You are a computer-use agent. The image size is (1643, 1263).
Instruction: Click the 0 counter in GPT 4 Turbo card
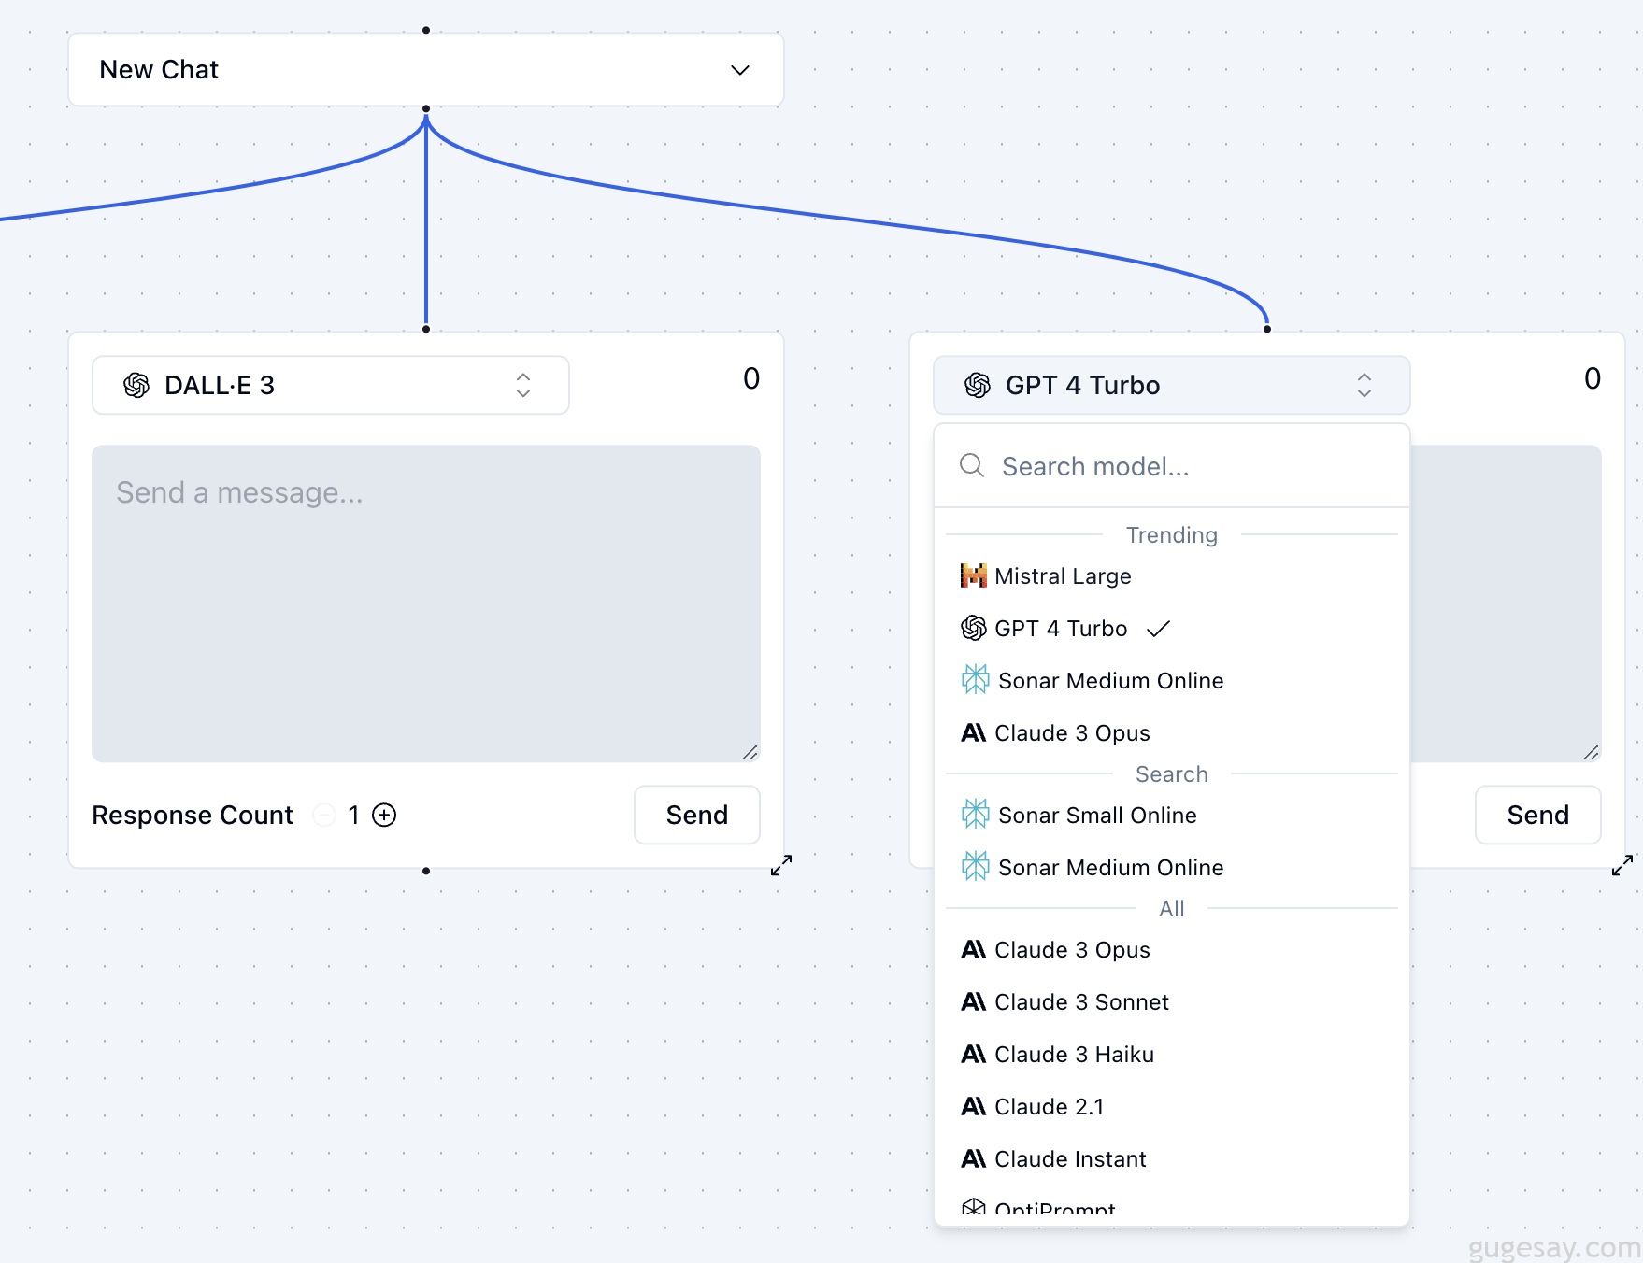(x=1593, y=378)
